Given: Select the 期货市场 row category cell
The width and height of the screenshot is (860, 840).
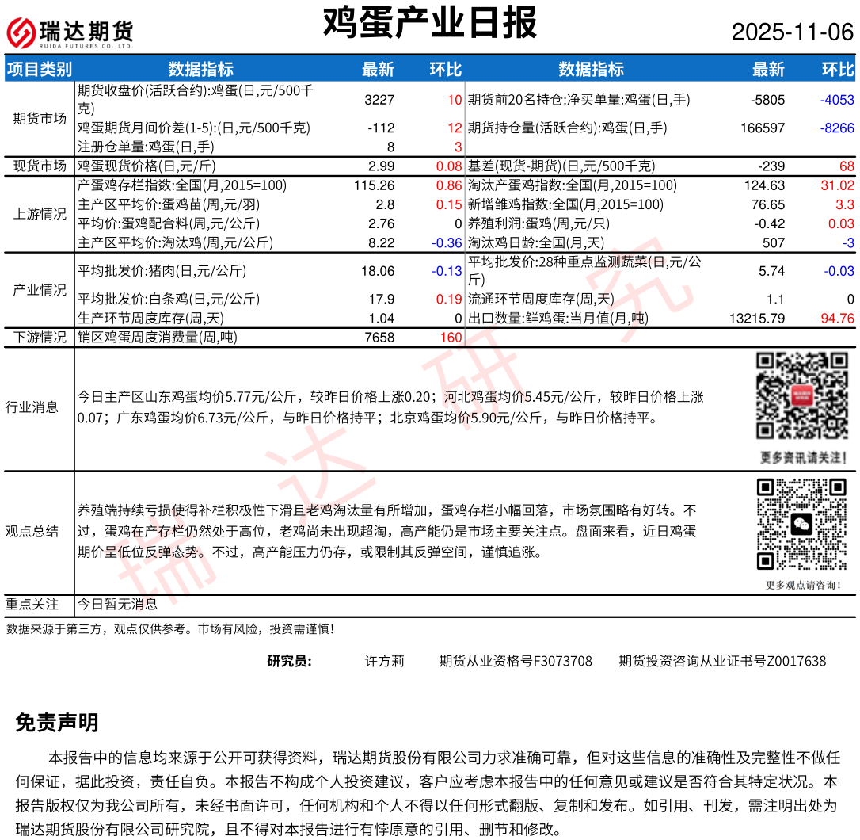Looking at the screenshot, I should [40, 119].
